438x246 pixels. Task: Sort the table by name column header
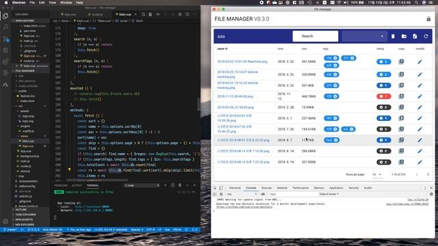222,49
